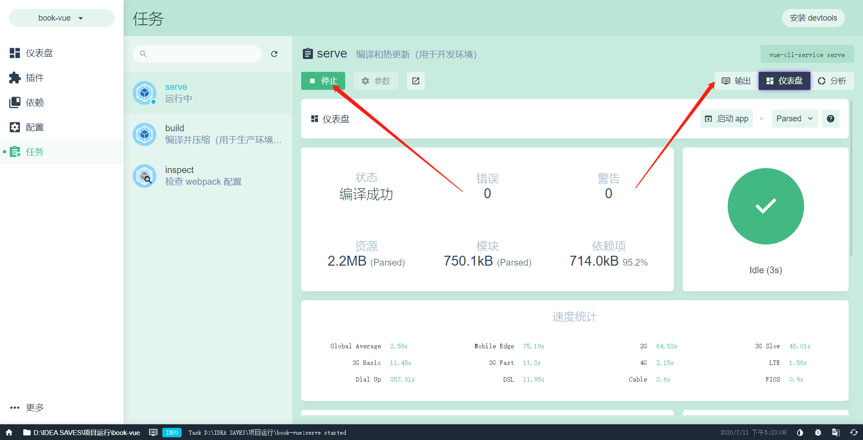Image resolution: width=863 pixels, height=440 pixels.
Task: Click the 编译成功 status text
Action: (366, 194)
